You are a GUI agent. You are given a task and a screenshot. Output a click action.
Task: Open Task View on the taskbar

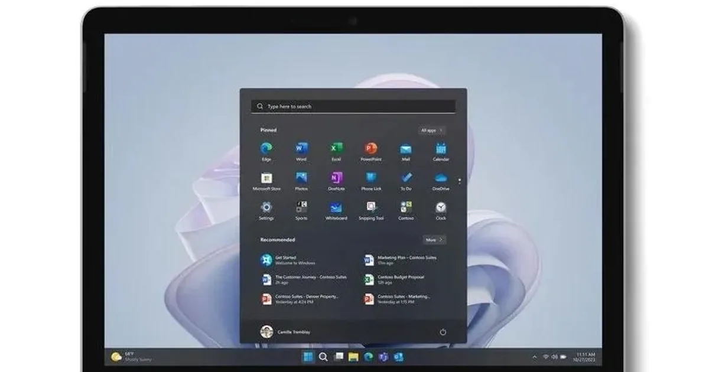click(339, 357)
